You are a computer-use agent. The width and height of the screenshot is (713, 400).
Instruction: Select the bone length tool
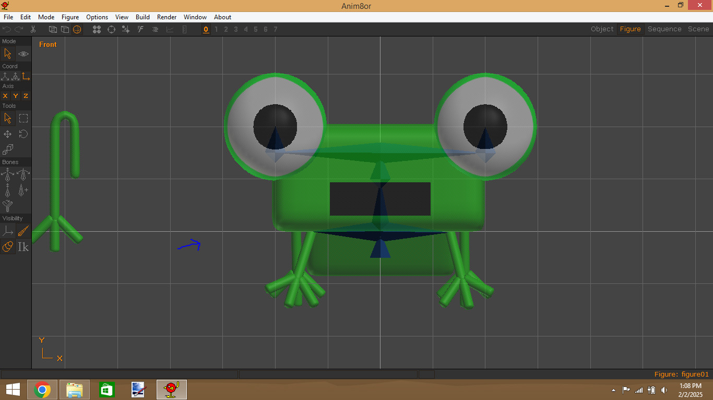(8, 190)
